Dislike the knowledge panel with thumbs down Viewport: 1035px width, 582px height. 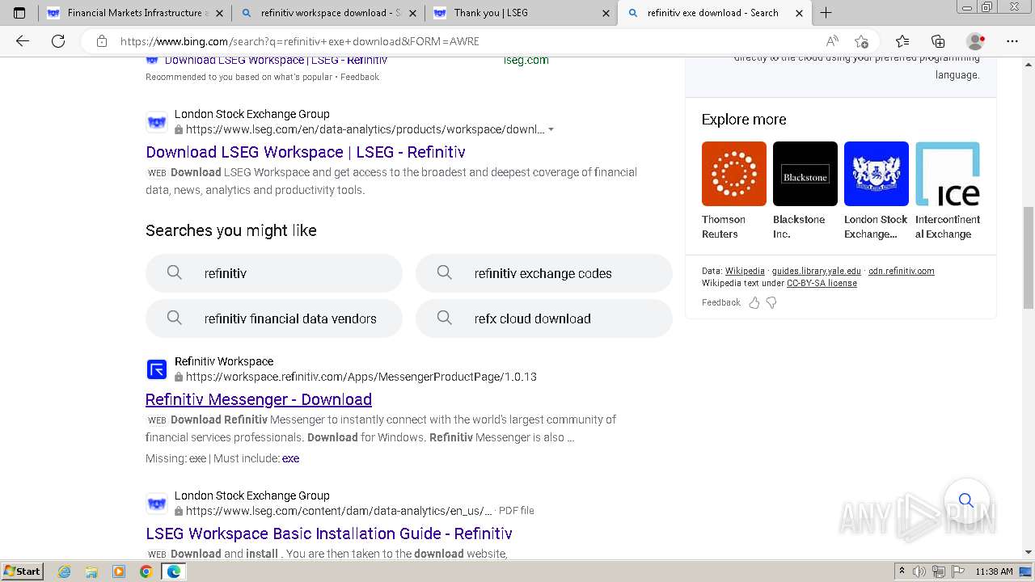click(x=771, y=302)
